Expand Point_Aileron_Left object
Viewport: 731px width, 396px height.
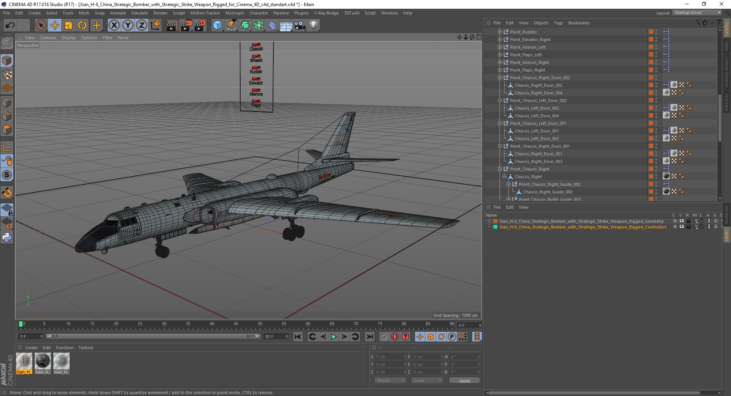point(500,47)
